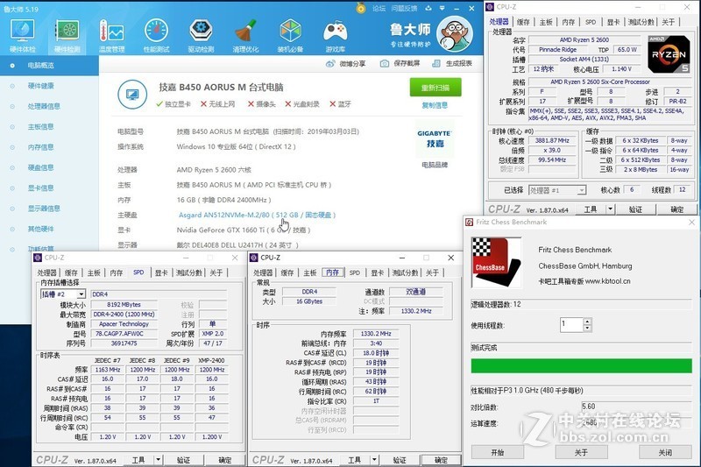Open 性能测试 performance test icon
The width and height of the screenshot is (701, 467).
click(157, 35)
